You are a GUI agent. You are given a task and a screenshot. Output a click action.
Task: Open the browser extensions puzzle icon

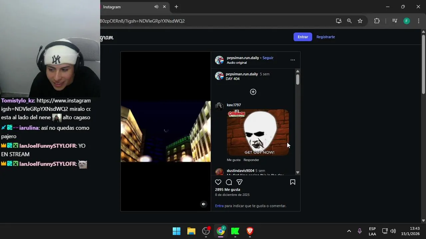click(377, 21)
